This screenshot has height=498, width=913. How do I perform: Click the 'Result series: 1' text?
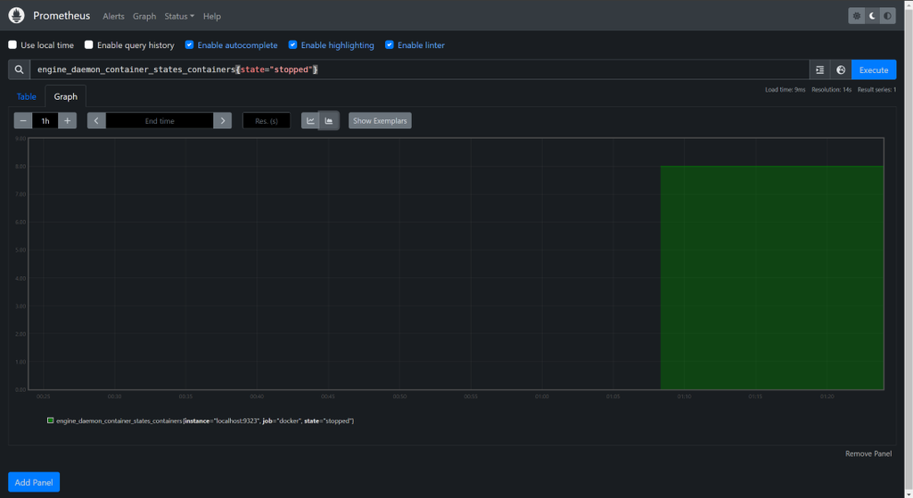pos(877,90)
